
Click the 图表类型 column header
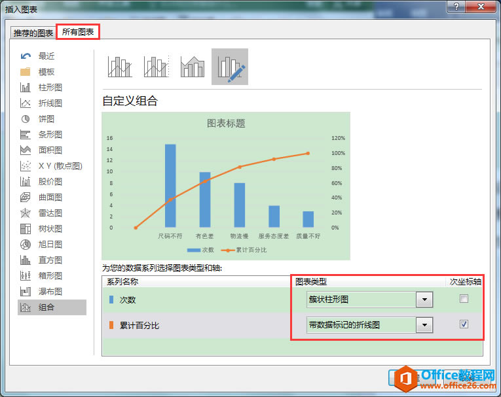(x=311, y=281)
